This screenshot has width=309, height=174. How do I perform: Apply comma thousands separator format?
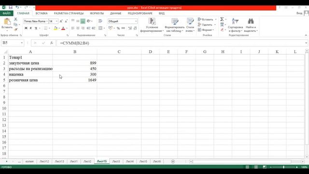124,28
